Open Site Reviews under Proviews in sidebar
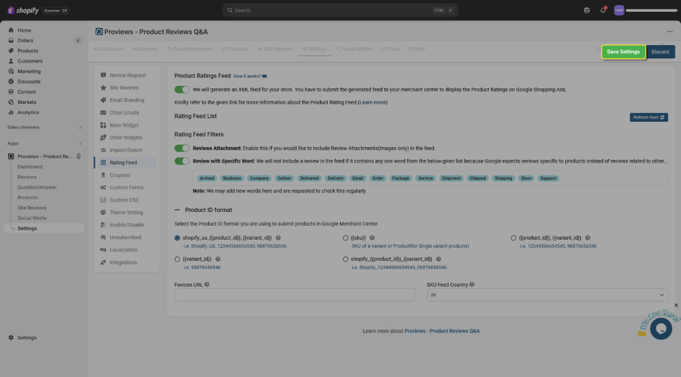 pos(32,208)
